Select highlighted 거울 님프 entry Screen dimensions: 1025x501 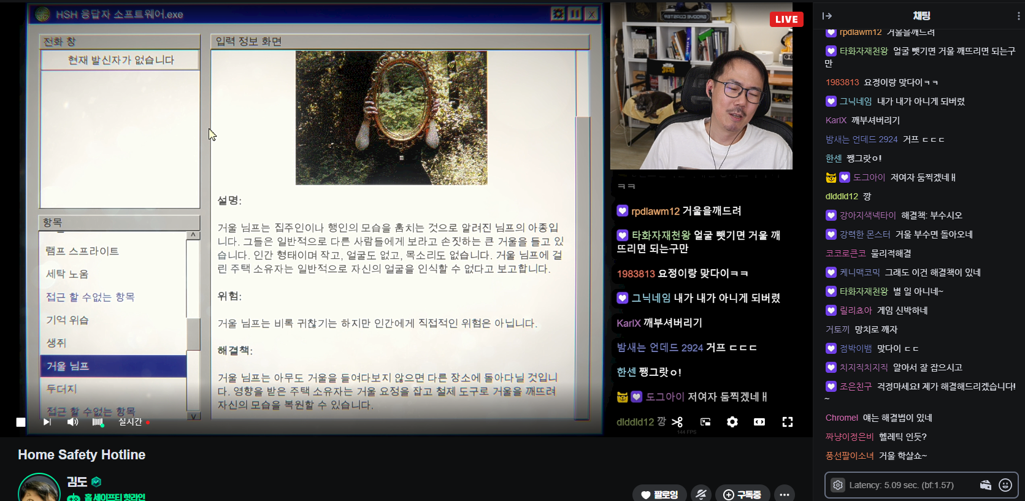click(113, 366)
